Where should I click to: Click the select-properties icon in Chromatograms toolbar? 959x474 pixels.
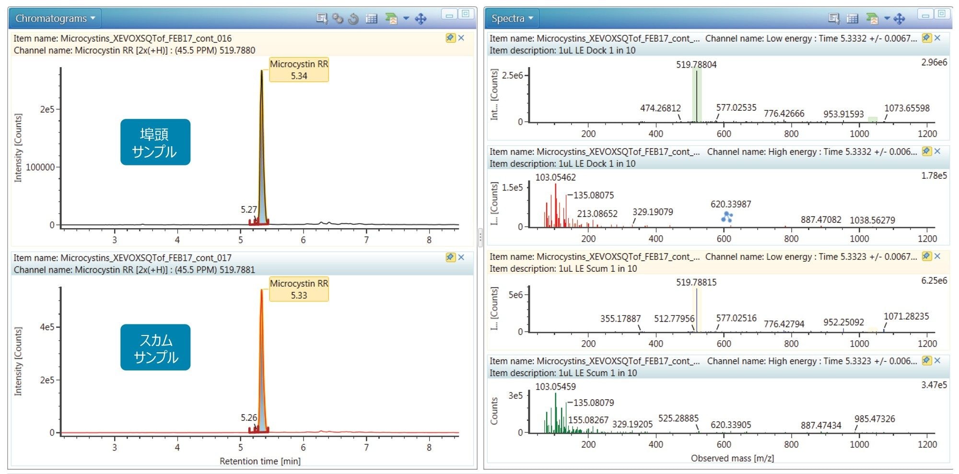[322, 19]
